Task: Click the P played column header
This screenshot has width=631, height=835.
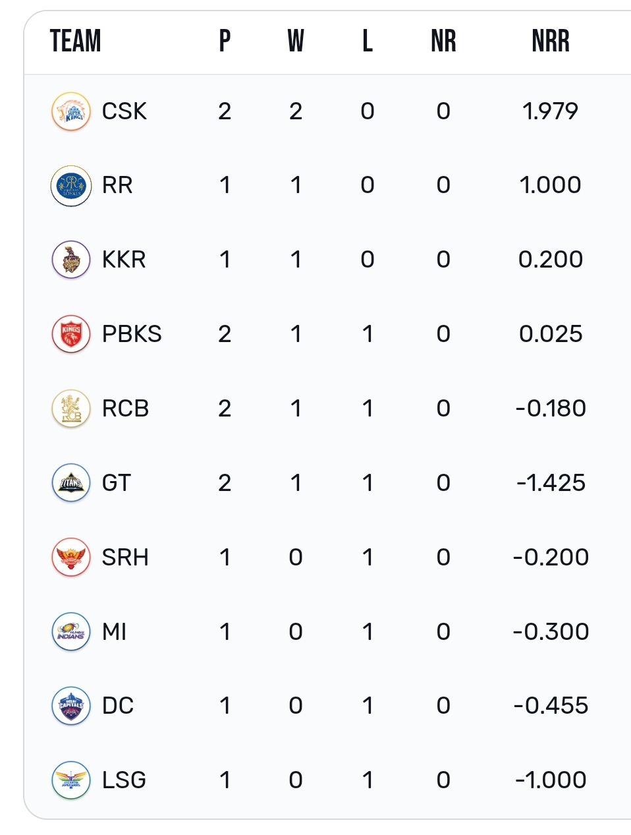Action: [x=225, y=41]
